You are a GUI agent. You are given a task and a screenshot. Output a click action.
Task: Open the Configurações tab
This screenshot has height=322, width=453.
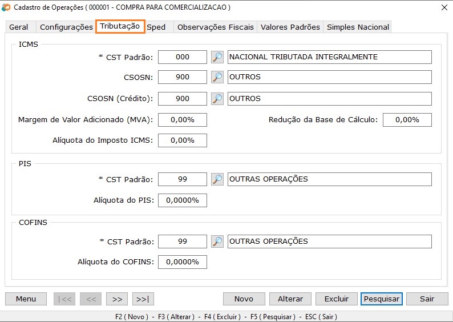coord(66,27)
